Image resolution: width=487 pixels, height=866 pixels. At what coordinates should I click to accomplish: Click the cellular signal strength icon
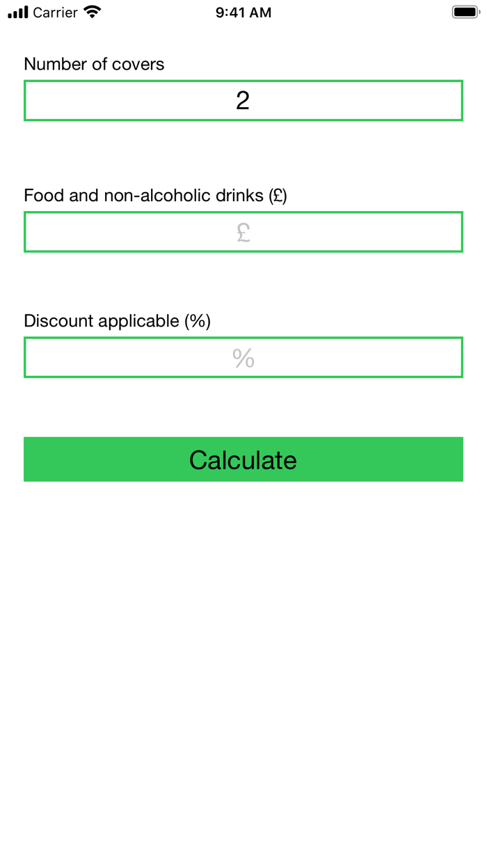pos(17,12)
